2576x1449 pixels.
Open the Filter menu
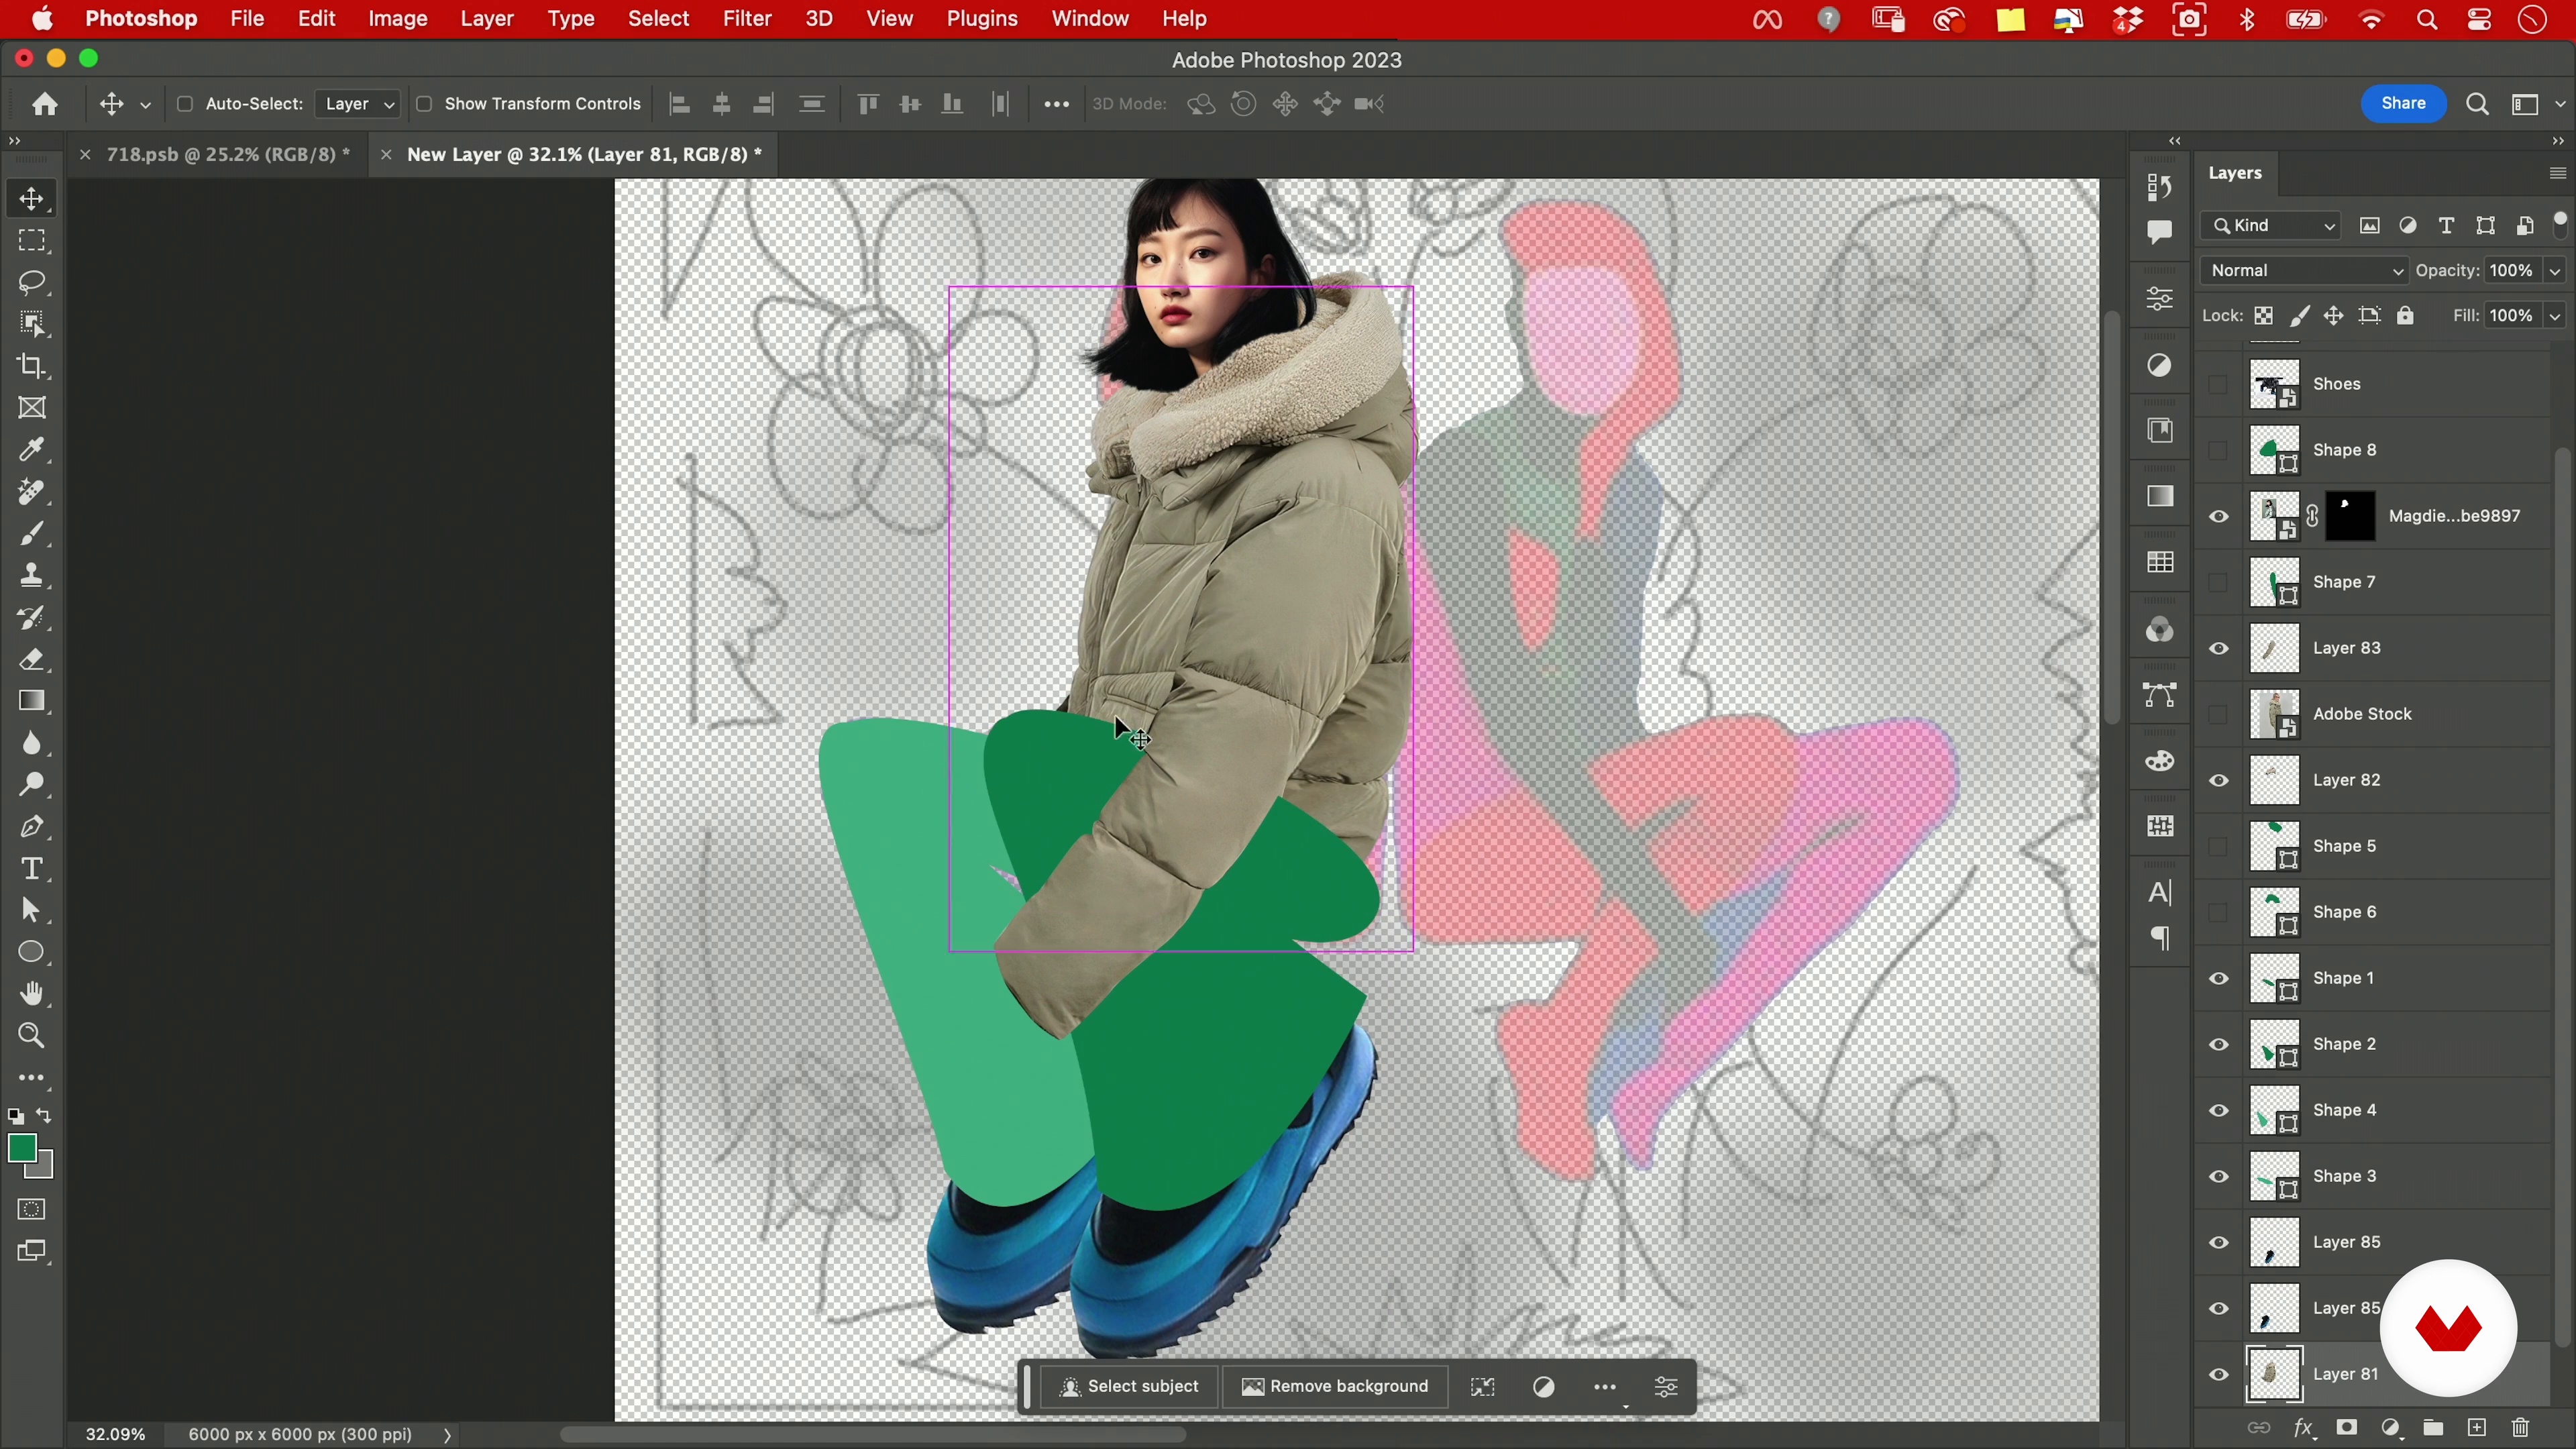tap(746, 19)
